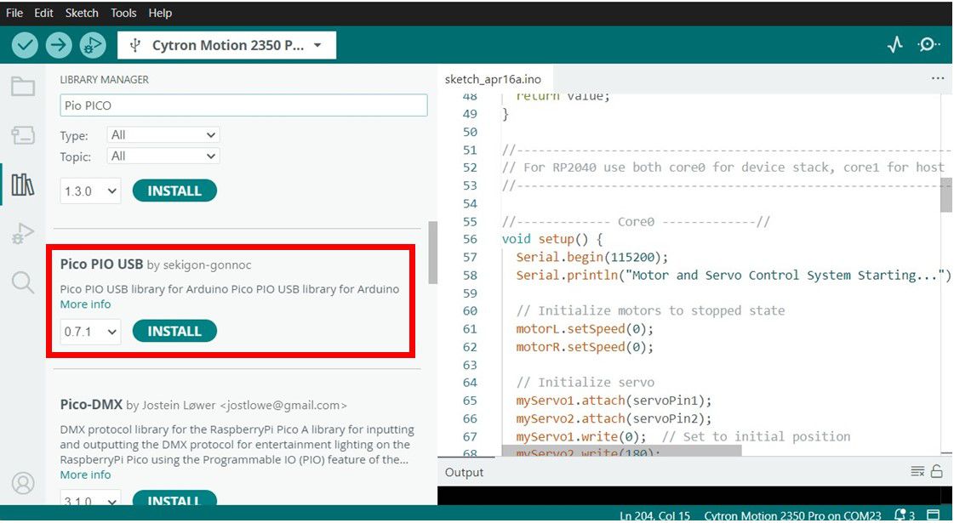This screenshot has width=954, height=523.
Task: Open the Debug panel in sidebar
Action: (23, 234)
